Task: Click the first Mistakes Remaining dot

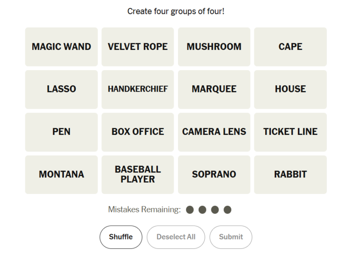Action: (190, 210)
